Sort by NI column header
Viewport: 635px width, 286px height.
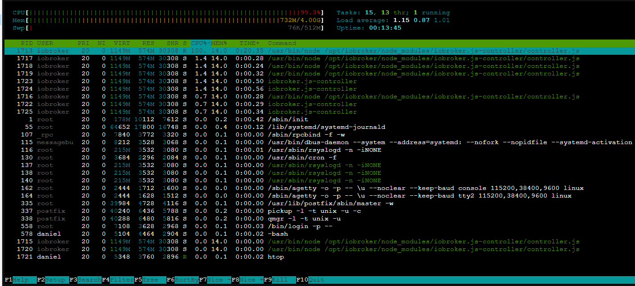click(x=101, y=43)
